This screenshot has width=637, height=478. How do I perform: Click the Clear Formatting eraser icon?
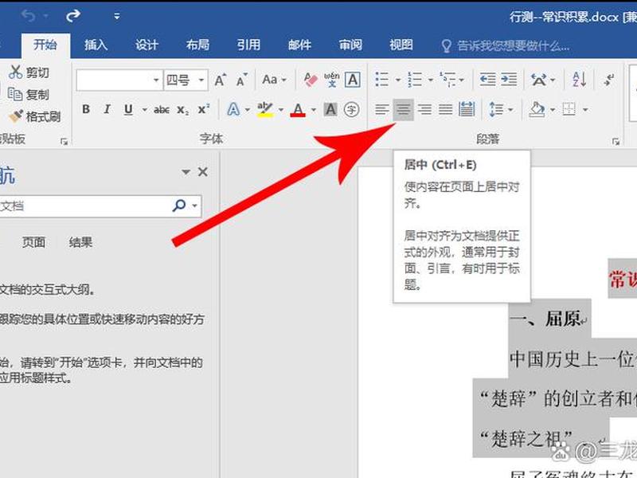tap(311, 80)
